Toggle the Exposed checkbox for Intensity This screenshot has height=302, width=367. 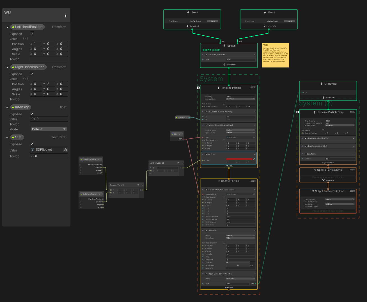[x=32, y=114]
